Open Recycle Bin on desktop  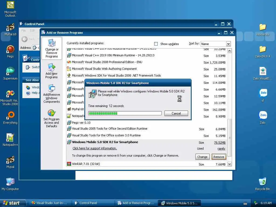coord(263,184)
